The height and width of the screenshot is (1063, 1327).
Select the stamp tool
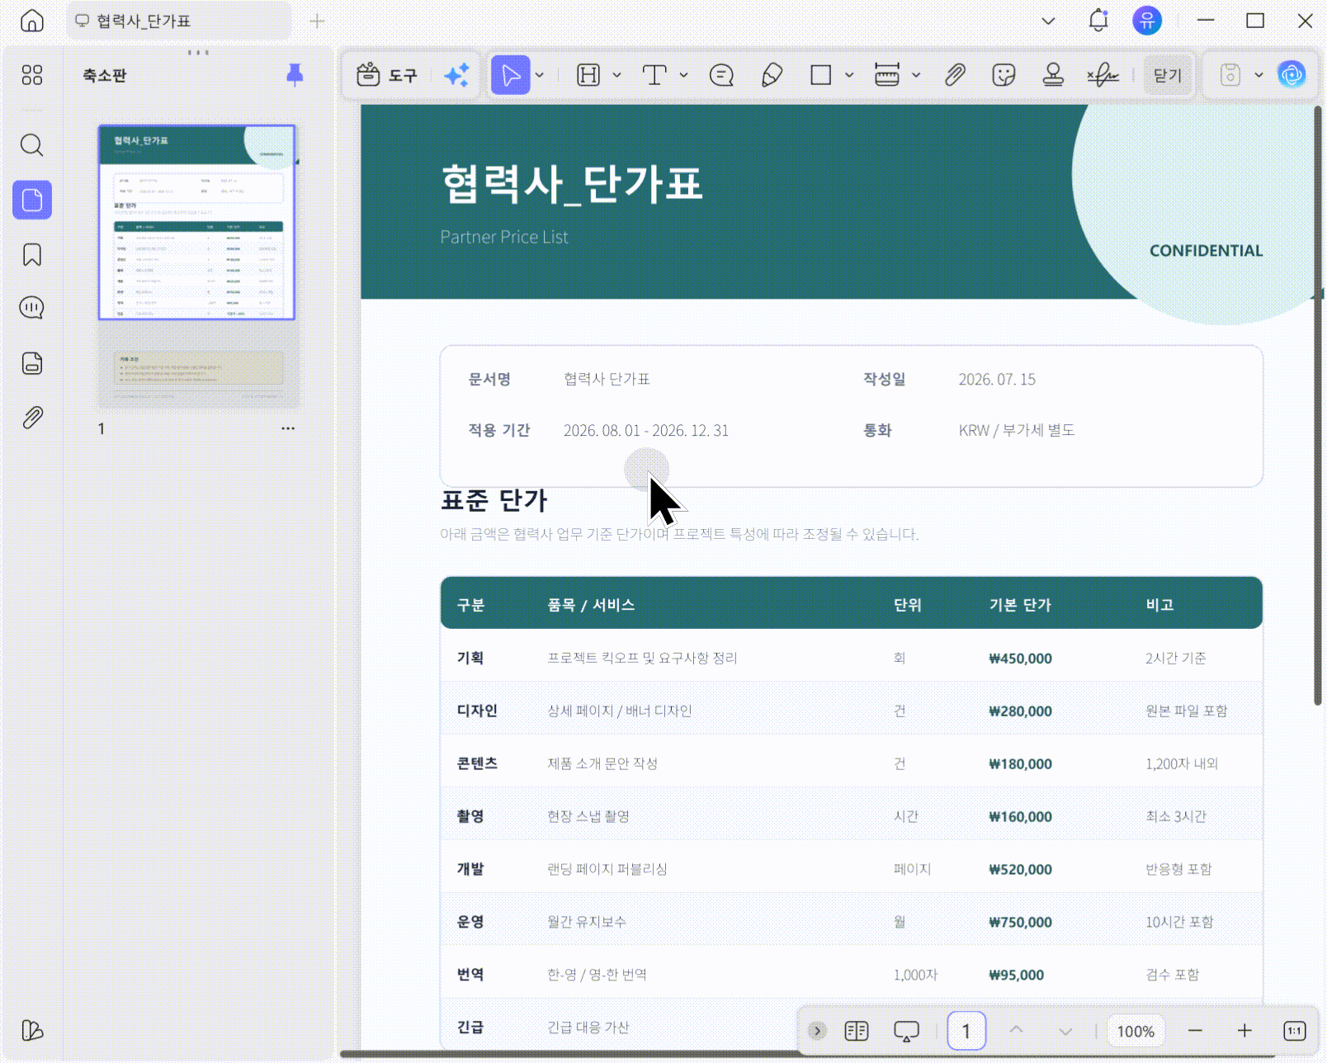pyautogui.click(x=1053, y=75)
